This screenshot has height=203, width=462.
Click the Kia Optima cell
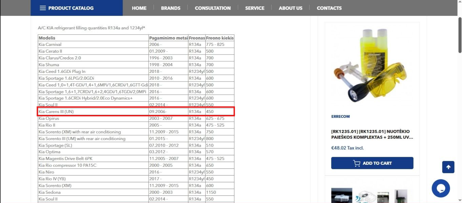point(93,152)
